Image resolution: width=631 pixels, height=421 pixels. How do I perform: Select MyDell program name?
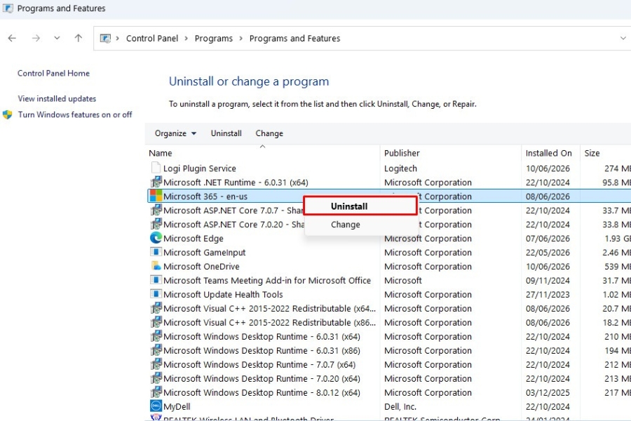tap(177, 406)
